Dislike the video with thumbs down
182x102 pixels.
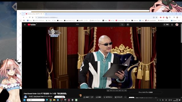click(x=92, y=97)
